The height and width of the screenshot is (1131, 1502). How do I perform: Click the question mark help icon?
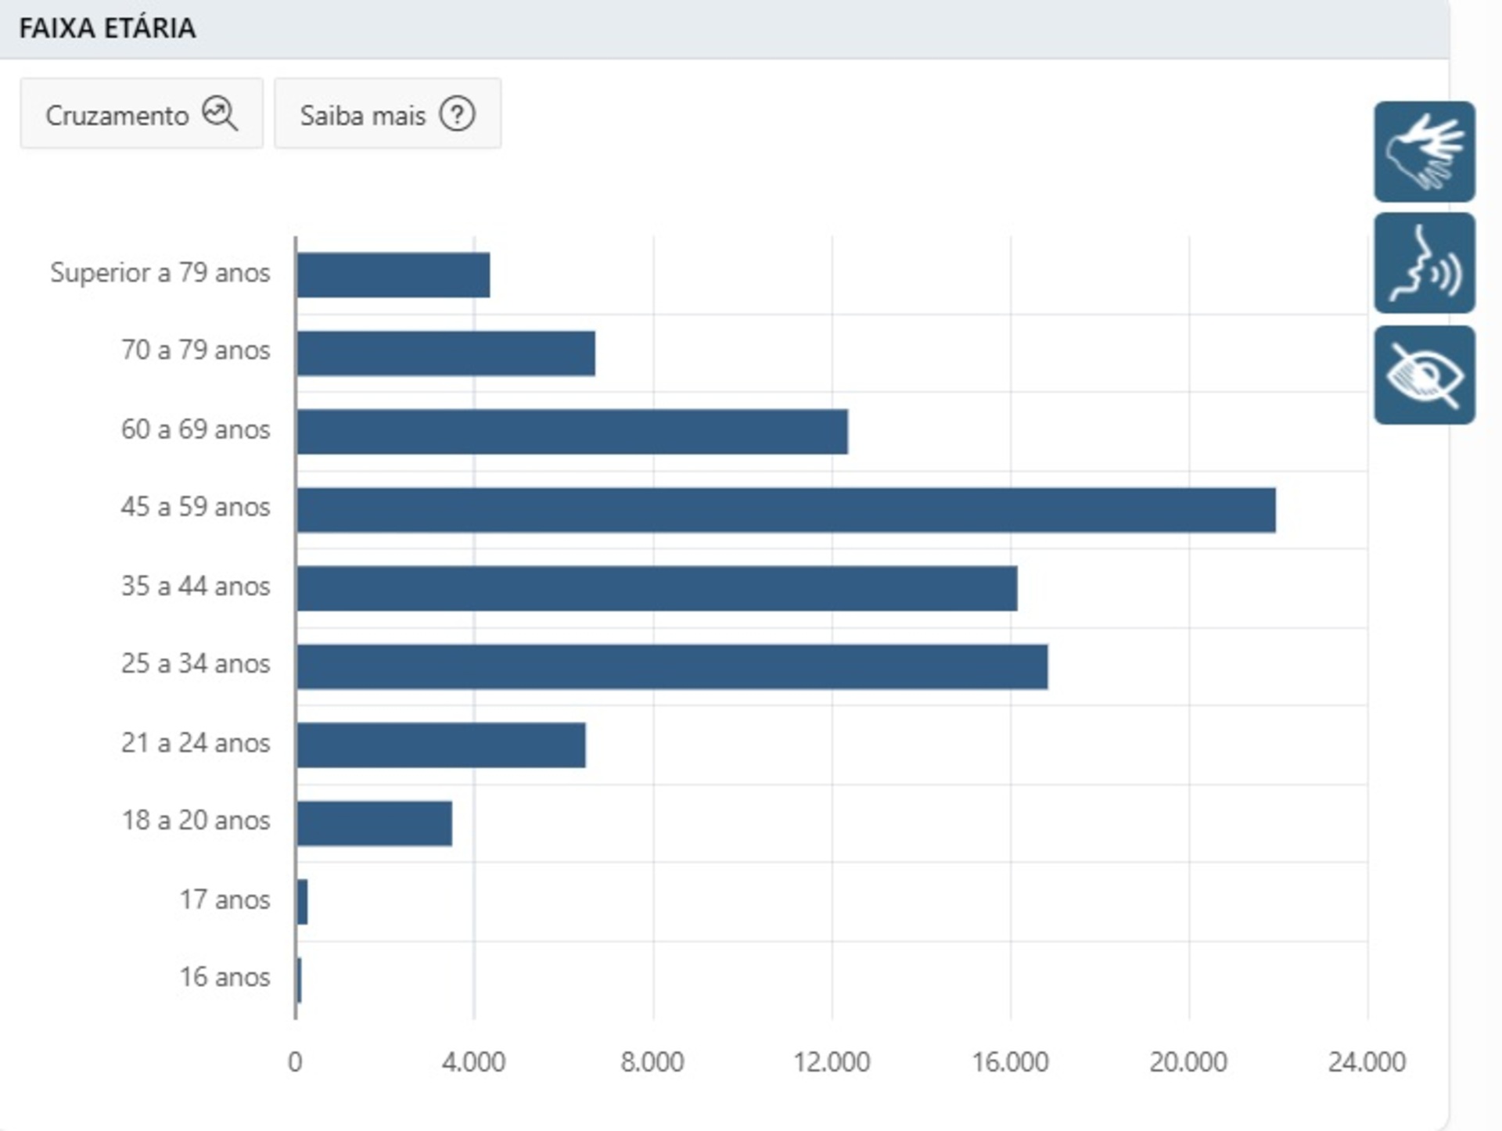pyautogui.click(x=457, y=114)
